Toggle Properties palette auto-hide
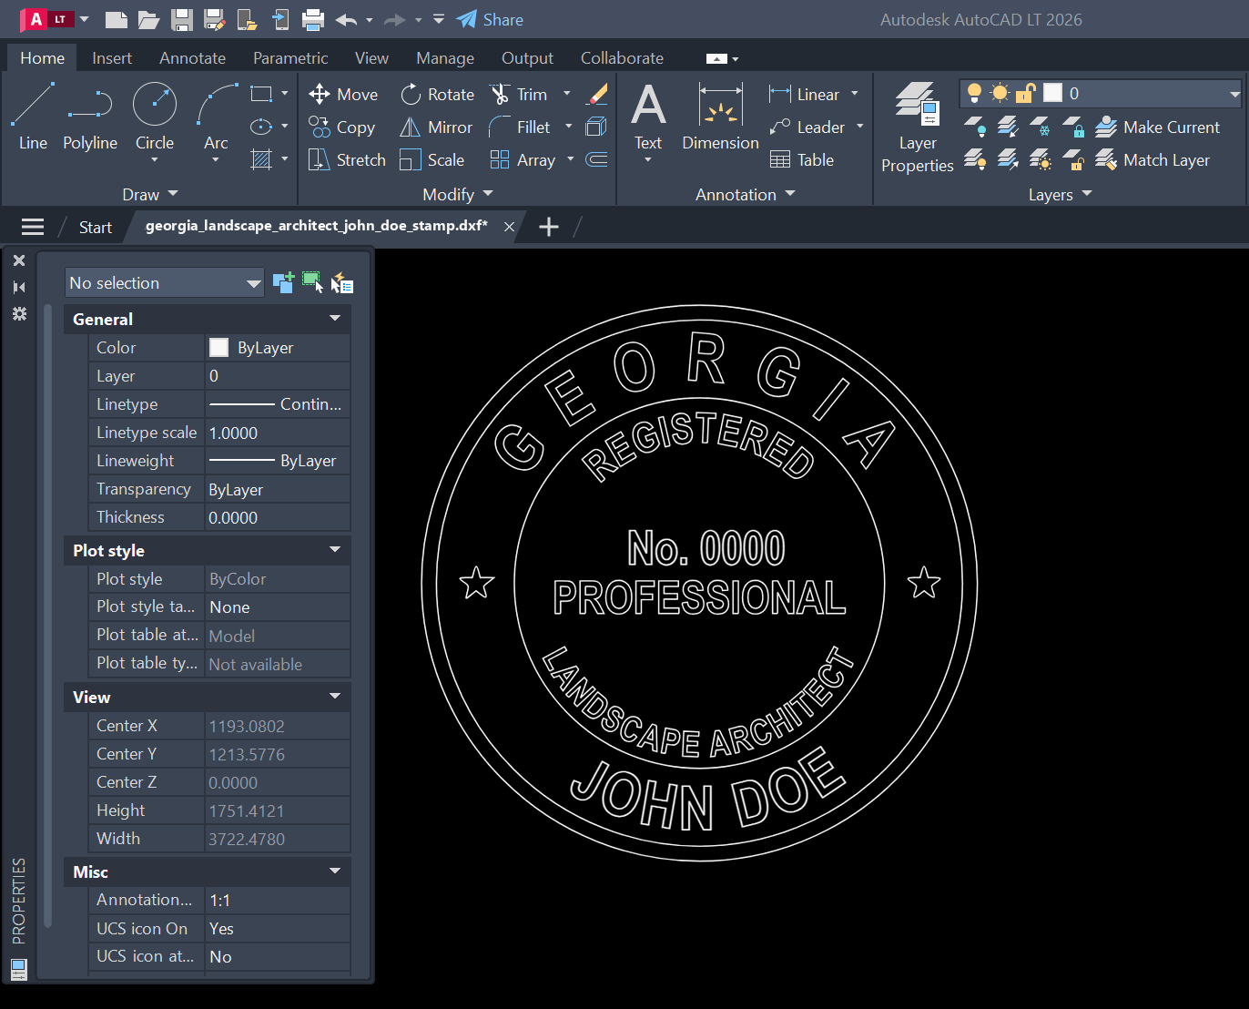This screenshot has height=1009, width=1249. tap(19, 287)
